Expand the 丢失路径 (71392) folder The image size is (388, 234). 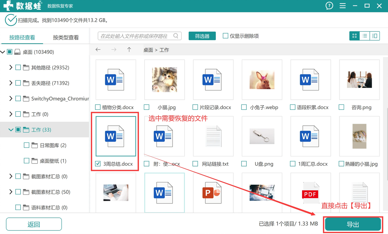tap(11, 83)
